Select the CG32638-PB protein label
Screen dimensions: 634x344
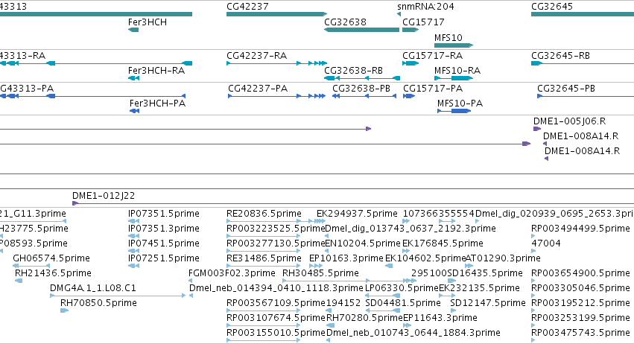pos(361,88)
